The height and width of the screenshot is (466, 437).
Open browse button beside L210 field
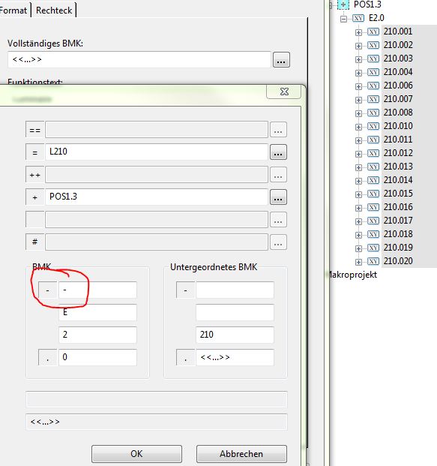(278, 152)
